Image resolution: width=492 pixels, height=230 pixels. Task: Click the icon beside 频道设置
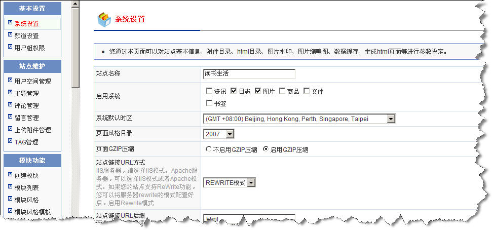point(10,35)
